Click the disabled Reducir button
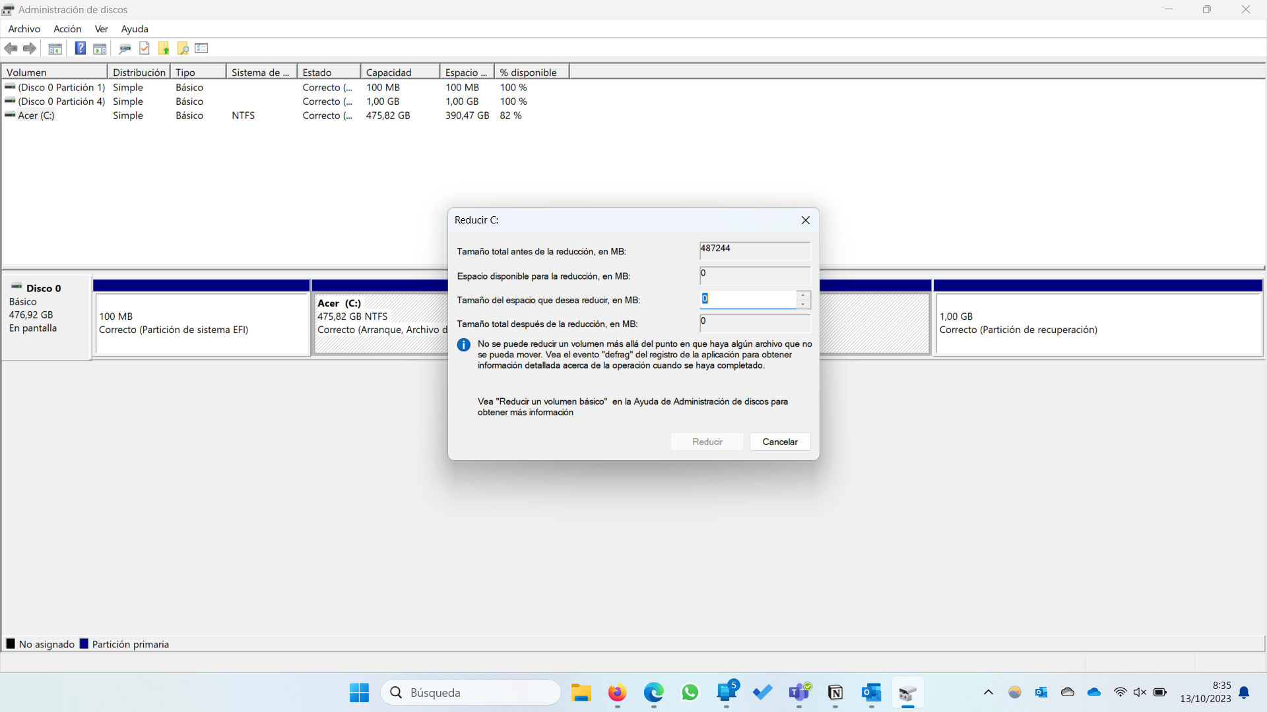1267x712 pixels. [707, 442]
